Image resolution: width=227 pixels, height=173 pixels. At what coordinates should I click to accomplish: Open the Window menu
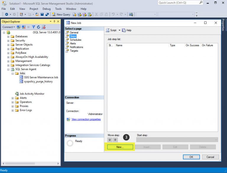pos(71,9)
